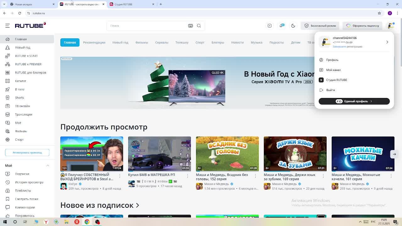Click the upload video plus icon
This screenshot has width=402, height=226.
[x=269, y=26]
